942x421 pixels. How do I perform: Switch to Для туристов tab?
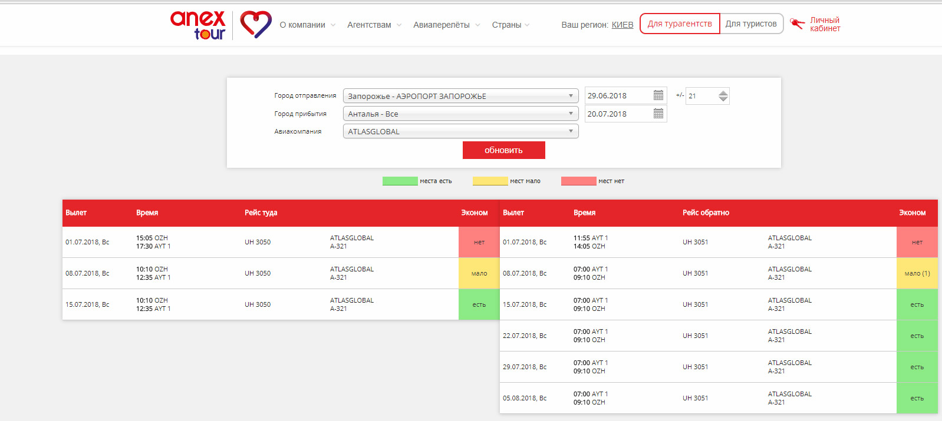click(751, 24)
